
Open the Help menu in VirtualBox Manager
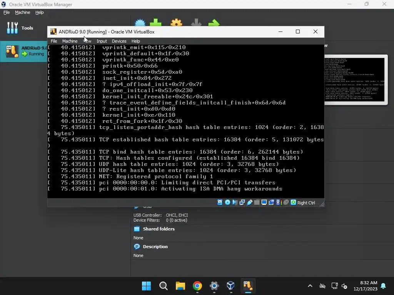[40, 12]
